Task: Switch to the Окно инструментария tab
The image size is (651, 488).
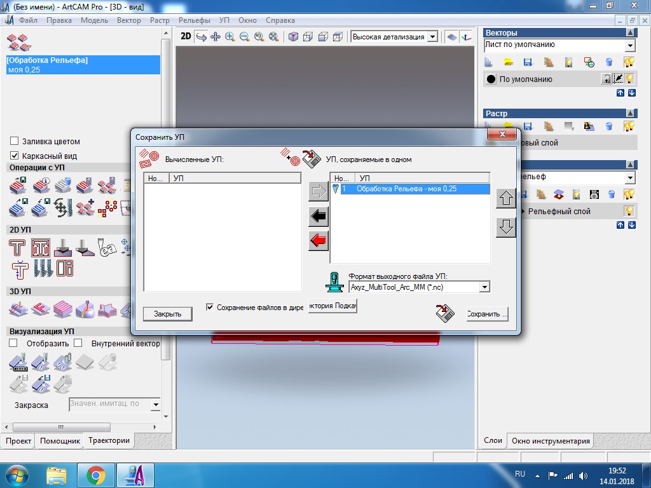Action: 551,441
